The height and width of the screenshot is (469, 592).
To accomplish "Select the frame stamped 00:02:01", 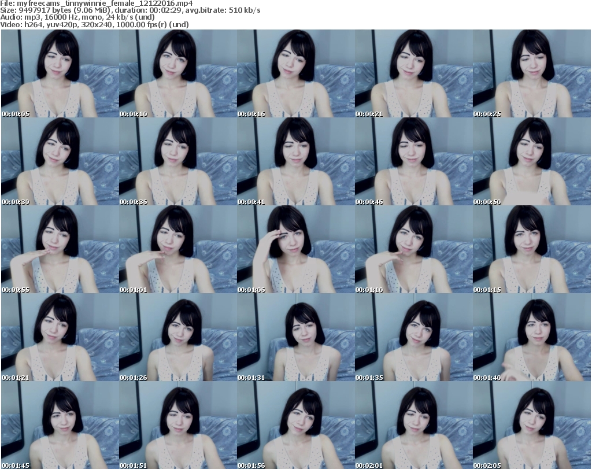I will 414,425.
